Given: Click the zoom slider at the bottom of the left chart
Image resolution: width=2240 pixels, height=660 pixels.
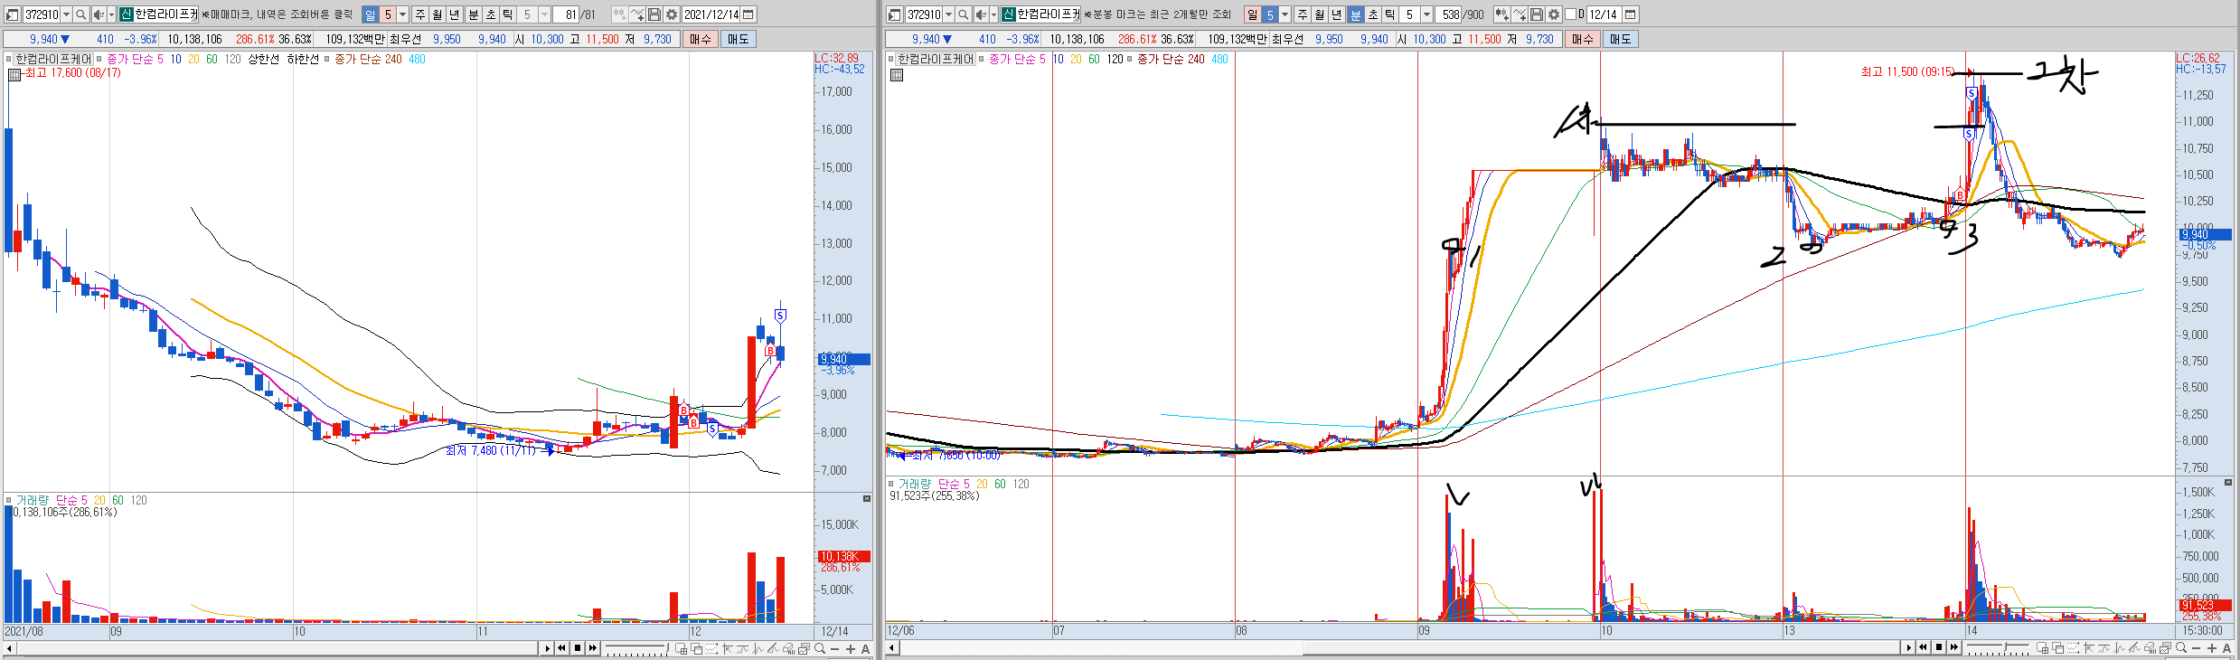Looking at the screenshot, I should click(x=638, y=648).
